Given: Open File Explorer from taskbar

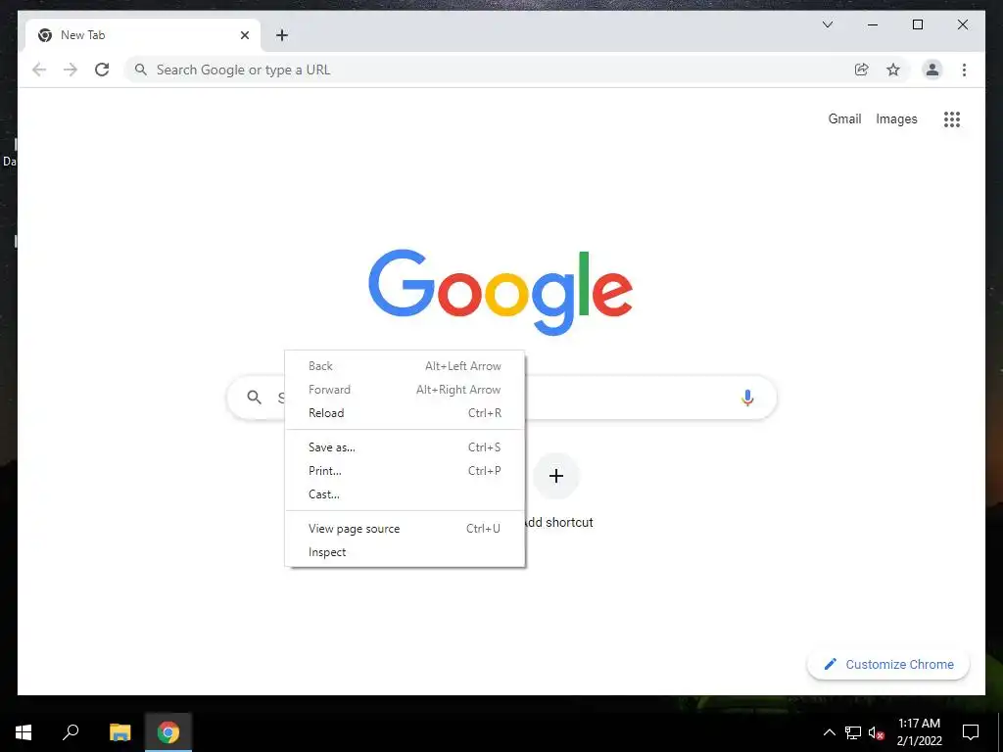Looking at the screenshot, I should tap(119, 732).
